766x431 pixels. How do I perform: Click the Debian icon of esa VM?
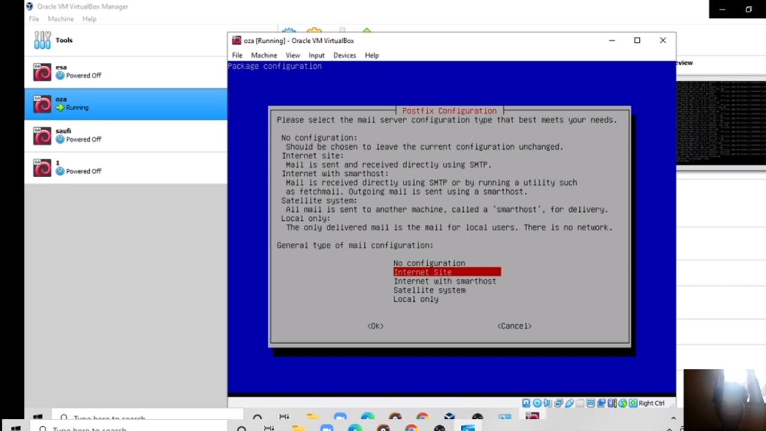pyautogui.click(x=42, y=72)
